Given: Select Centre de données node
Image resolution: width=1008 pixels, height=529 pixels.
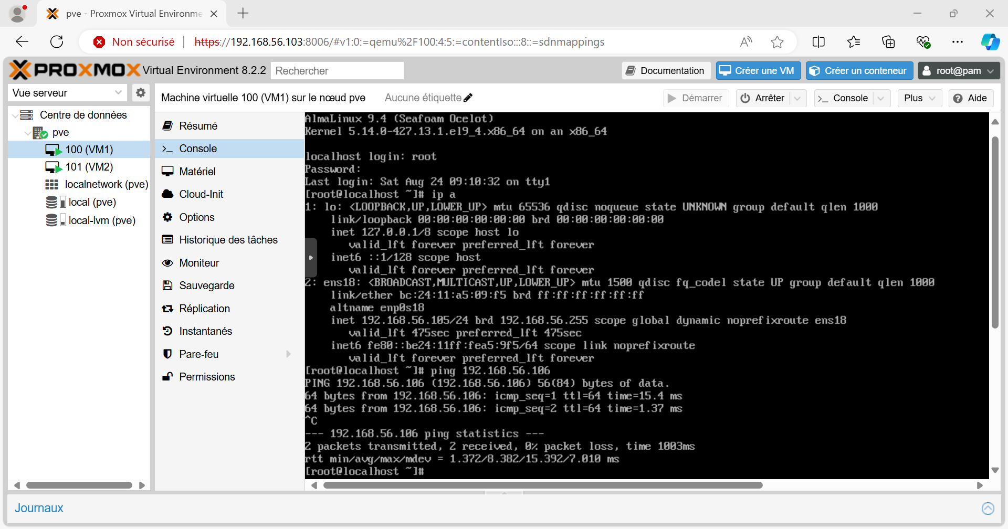Looking at the screenshot, I should [x=83, y=115].
